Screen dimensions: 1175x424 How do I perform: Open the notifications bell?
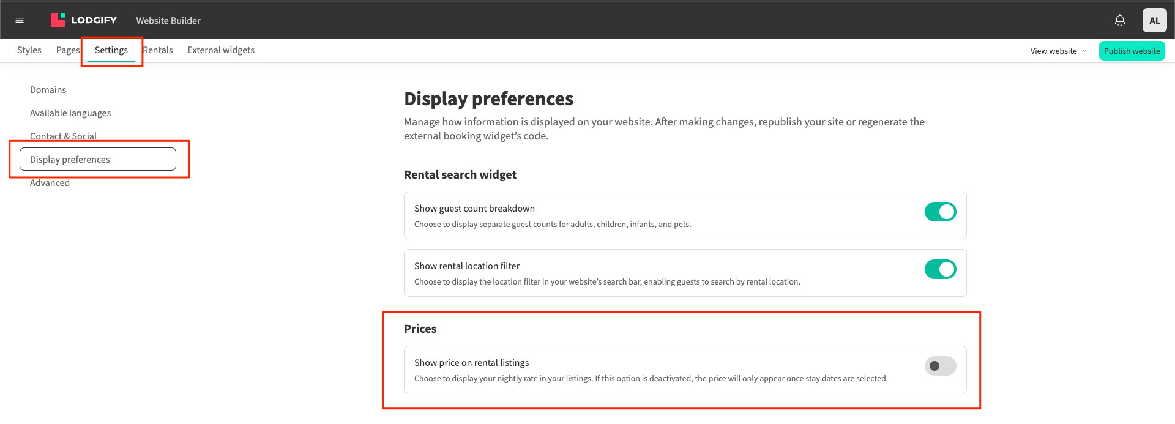click(x=1119, y=20)
